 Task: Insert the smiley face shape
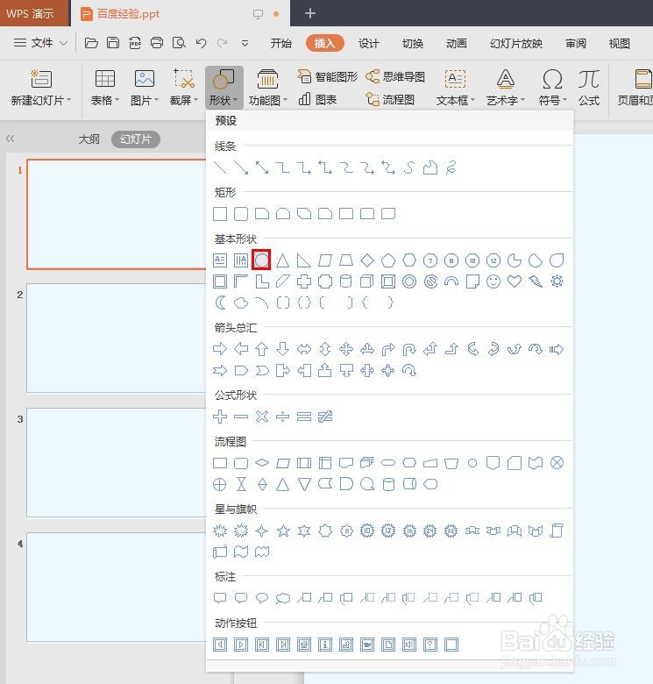pyautogui.click(x=493, y=281)
